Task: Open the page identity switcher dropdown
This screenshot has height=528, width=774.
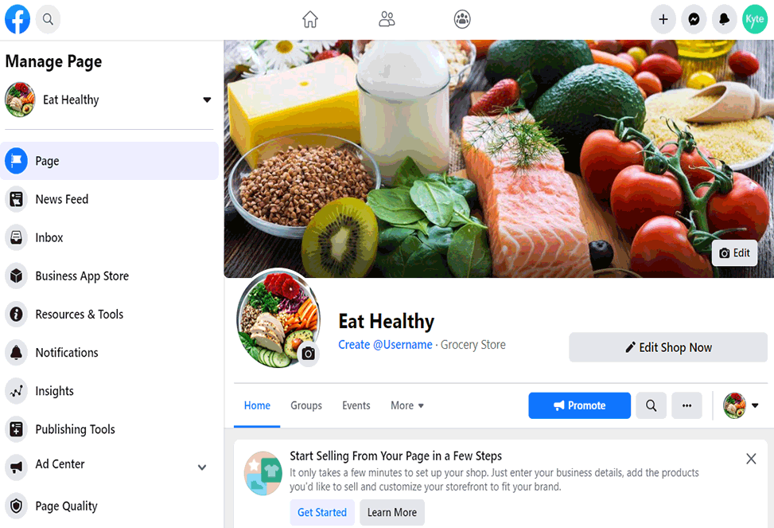Action: click(741, 405)
